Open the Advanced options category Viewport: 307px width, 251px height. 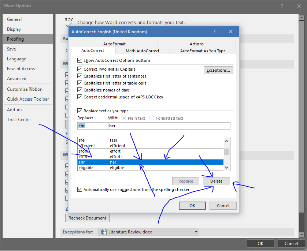coord(28,79)
